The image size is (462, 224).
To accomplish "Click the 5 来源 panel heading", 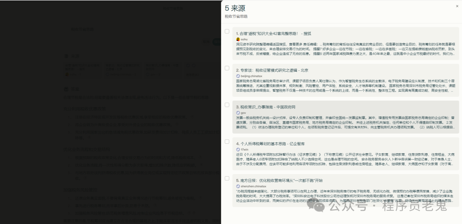I will point(235,8).
